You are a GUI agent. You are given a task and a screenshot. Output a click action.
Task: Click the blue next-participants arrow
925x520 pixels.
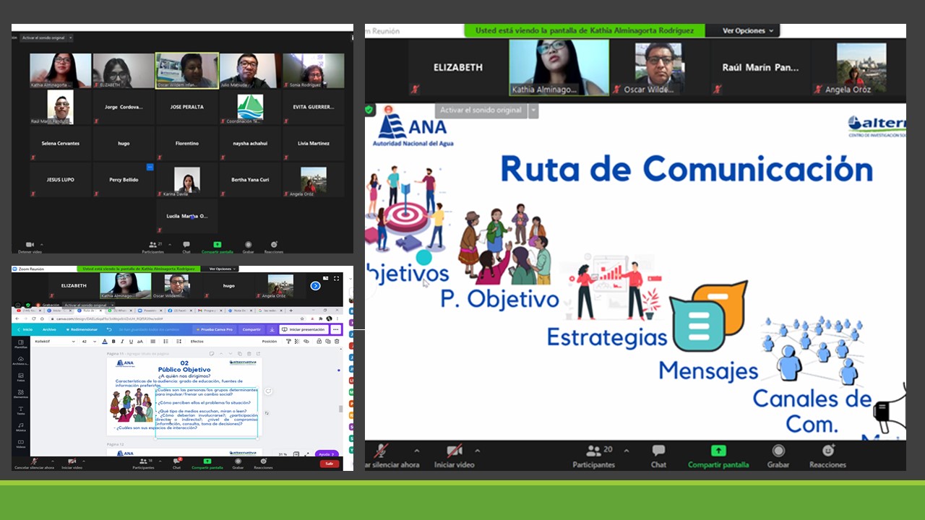(315, 285)
